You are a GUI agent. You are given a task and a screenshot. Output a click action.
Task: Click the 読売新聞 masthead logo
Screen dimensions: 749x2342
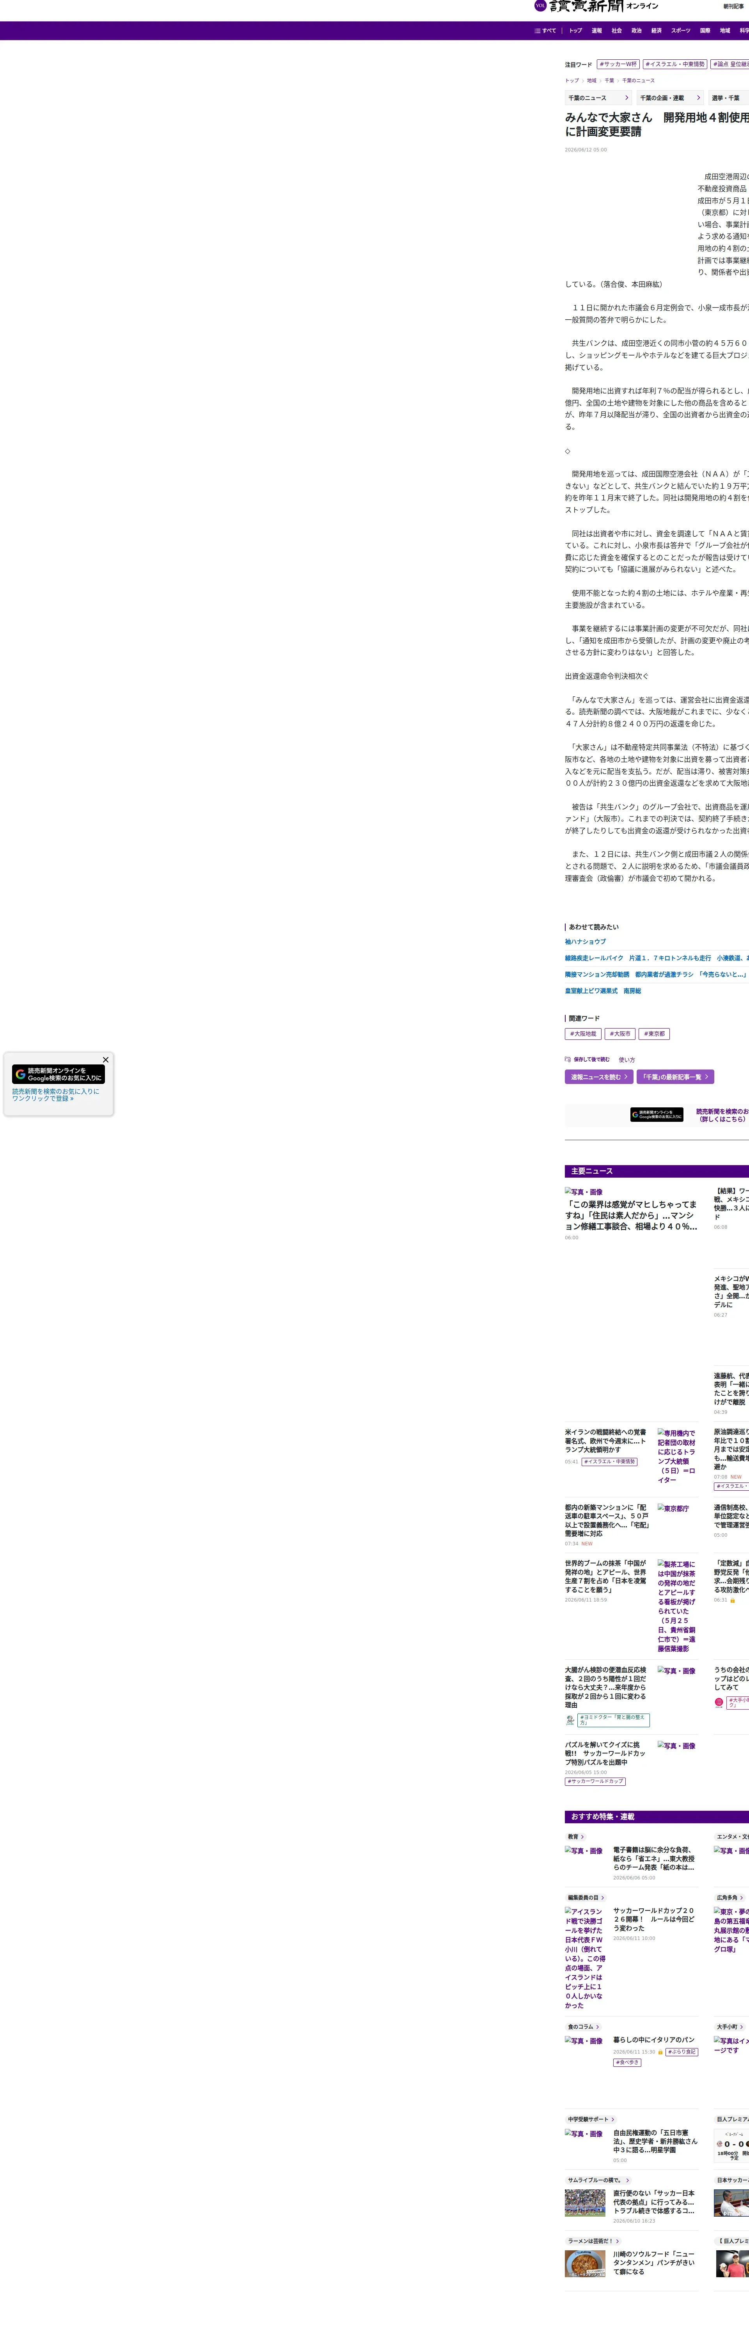[x=586, y=6]
